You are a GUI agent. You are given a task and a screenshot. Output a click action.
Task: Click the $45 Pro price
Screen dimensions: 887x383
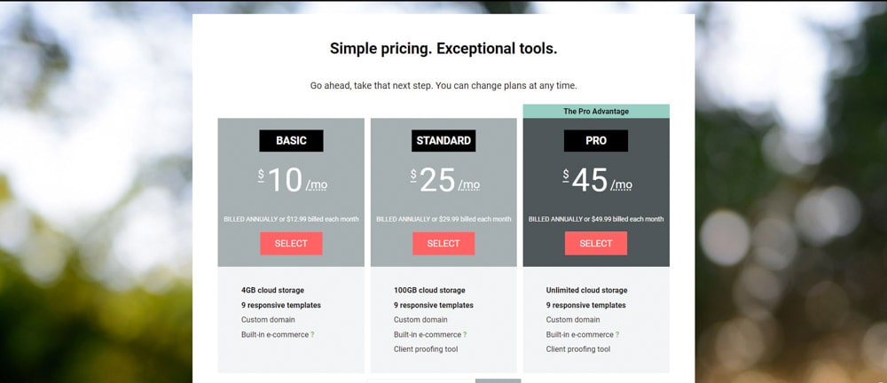coord(585,181)
